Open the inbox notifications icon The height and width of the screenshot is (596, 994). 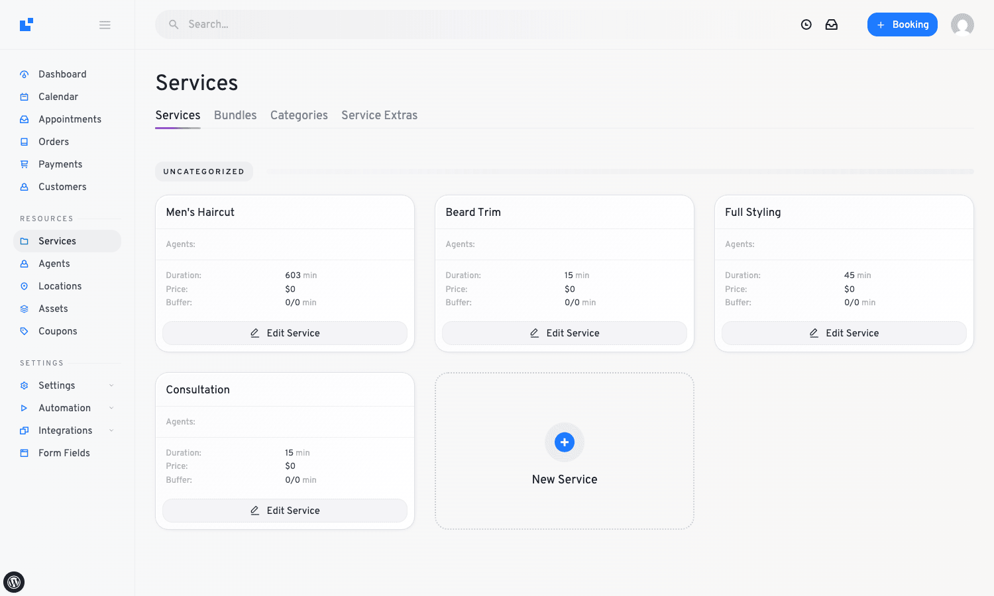(832, 25)
